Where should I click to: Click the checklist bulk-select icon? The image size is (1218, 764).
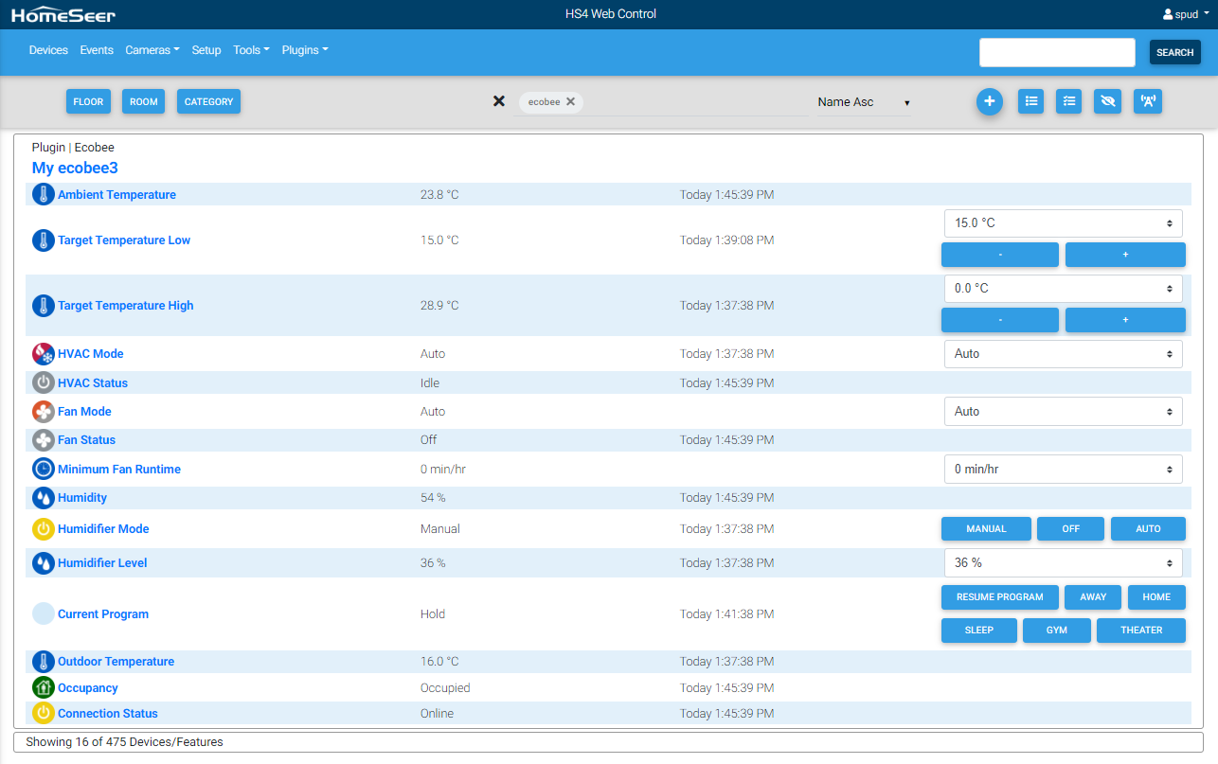click(1068, 101)
